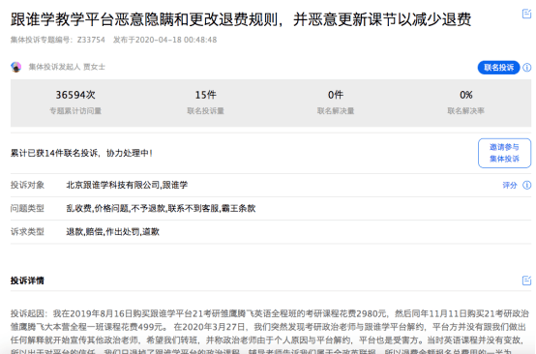Click the appeal type text 退款,赔偿,作出处罚,道歉
This screenshot has height=354, width=536.
[x=112, y=232]
